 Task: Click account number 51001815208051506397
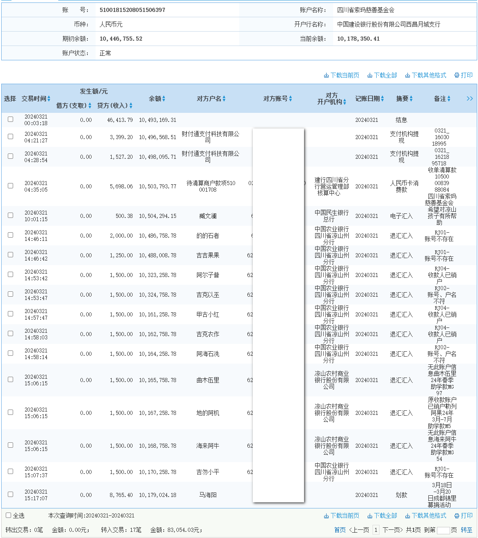coord(133,10)
